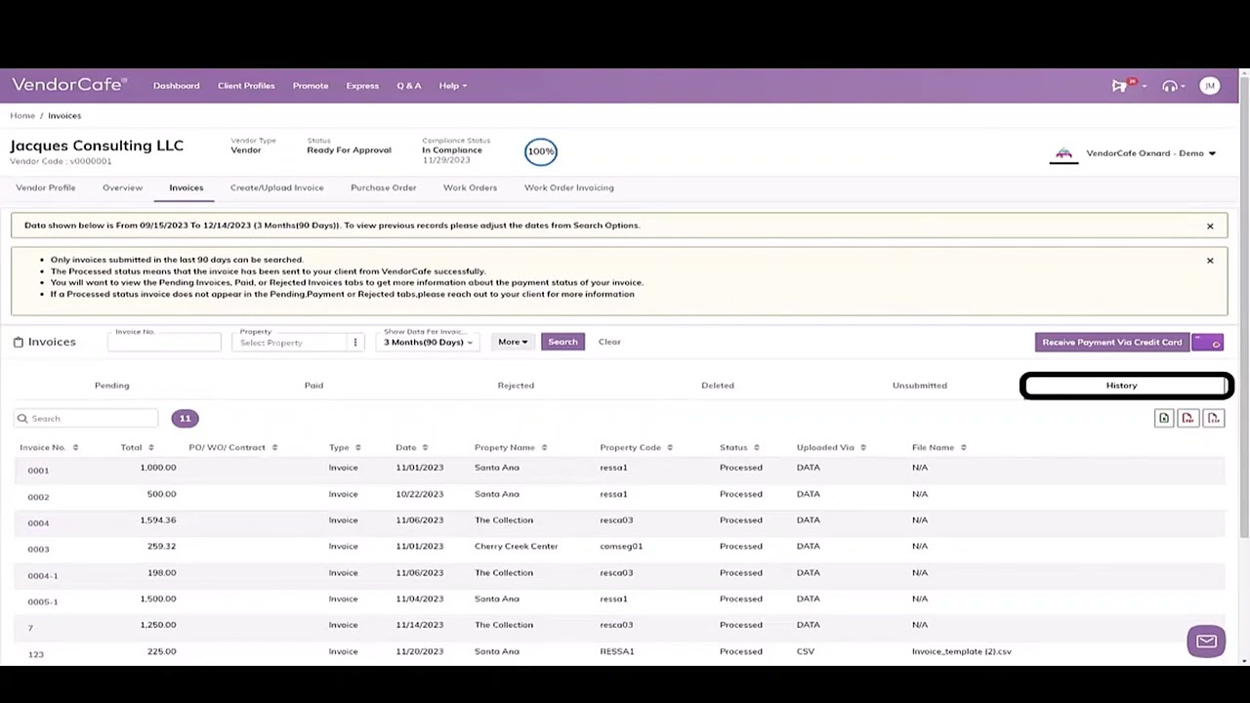This screenshot has height=703, width=1250.
Task: Click the VendorCafe logo
Action: pyautogui.click(x=69, y=85)
